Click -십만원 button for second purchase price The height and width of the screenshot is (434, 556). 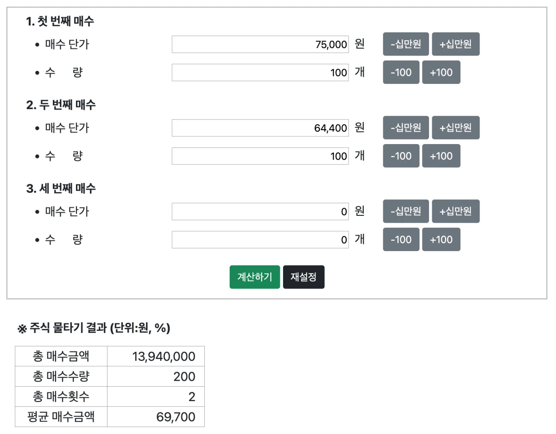tap(405, 128)
